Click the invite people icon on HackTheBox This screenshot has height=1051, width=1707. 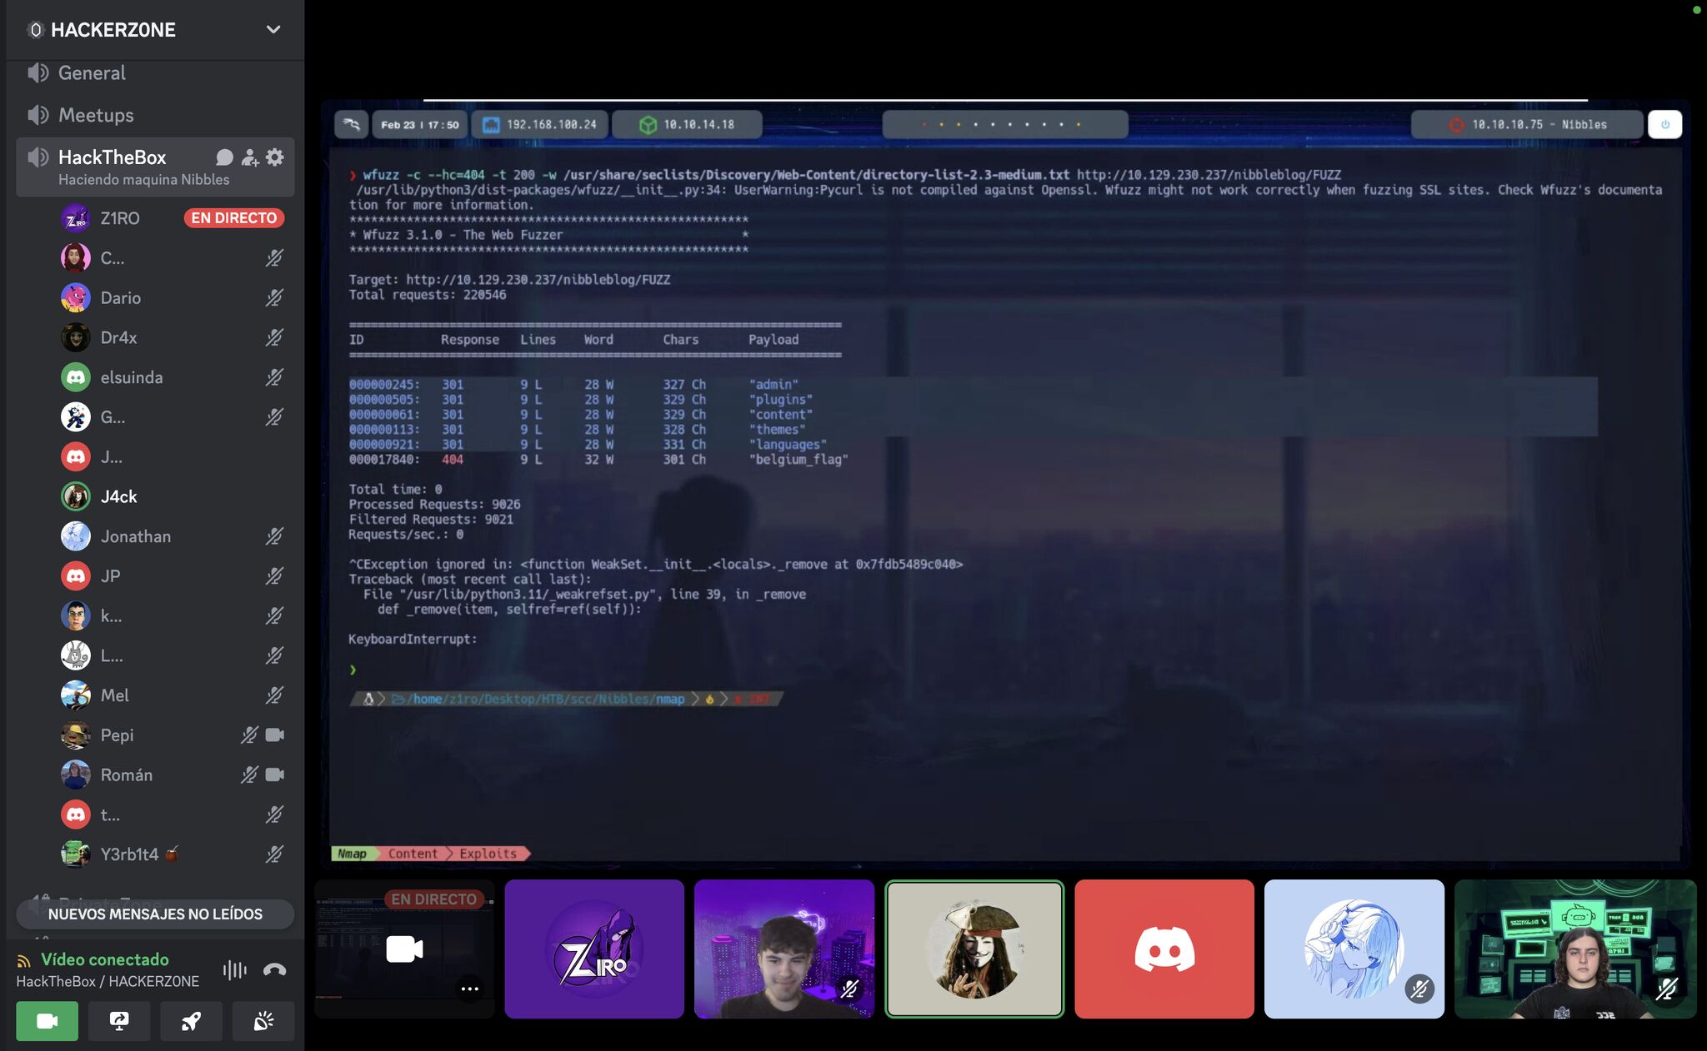tap(249, 157)
